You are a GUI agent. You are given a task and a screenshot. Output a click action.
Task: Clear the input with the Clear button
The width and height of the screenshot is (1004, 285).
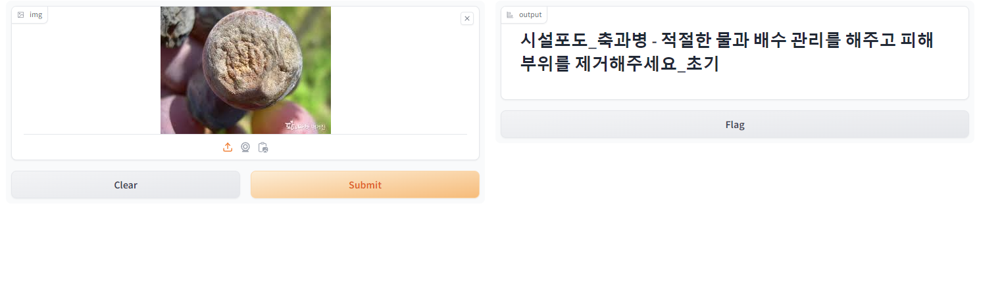point(126,185)
